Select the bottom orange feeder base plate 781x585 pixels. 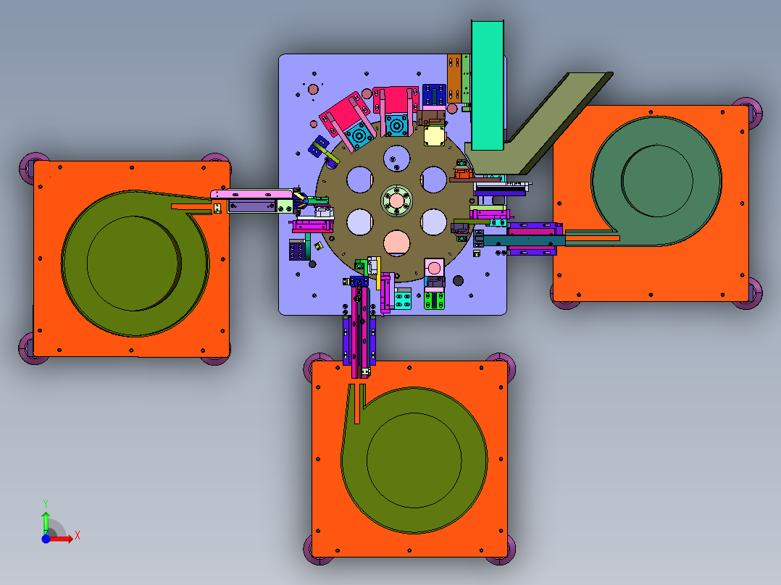pyautogui.click(x=409, y=458)
